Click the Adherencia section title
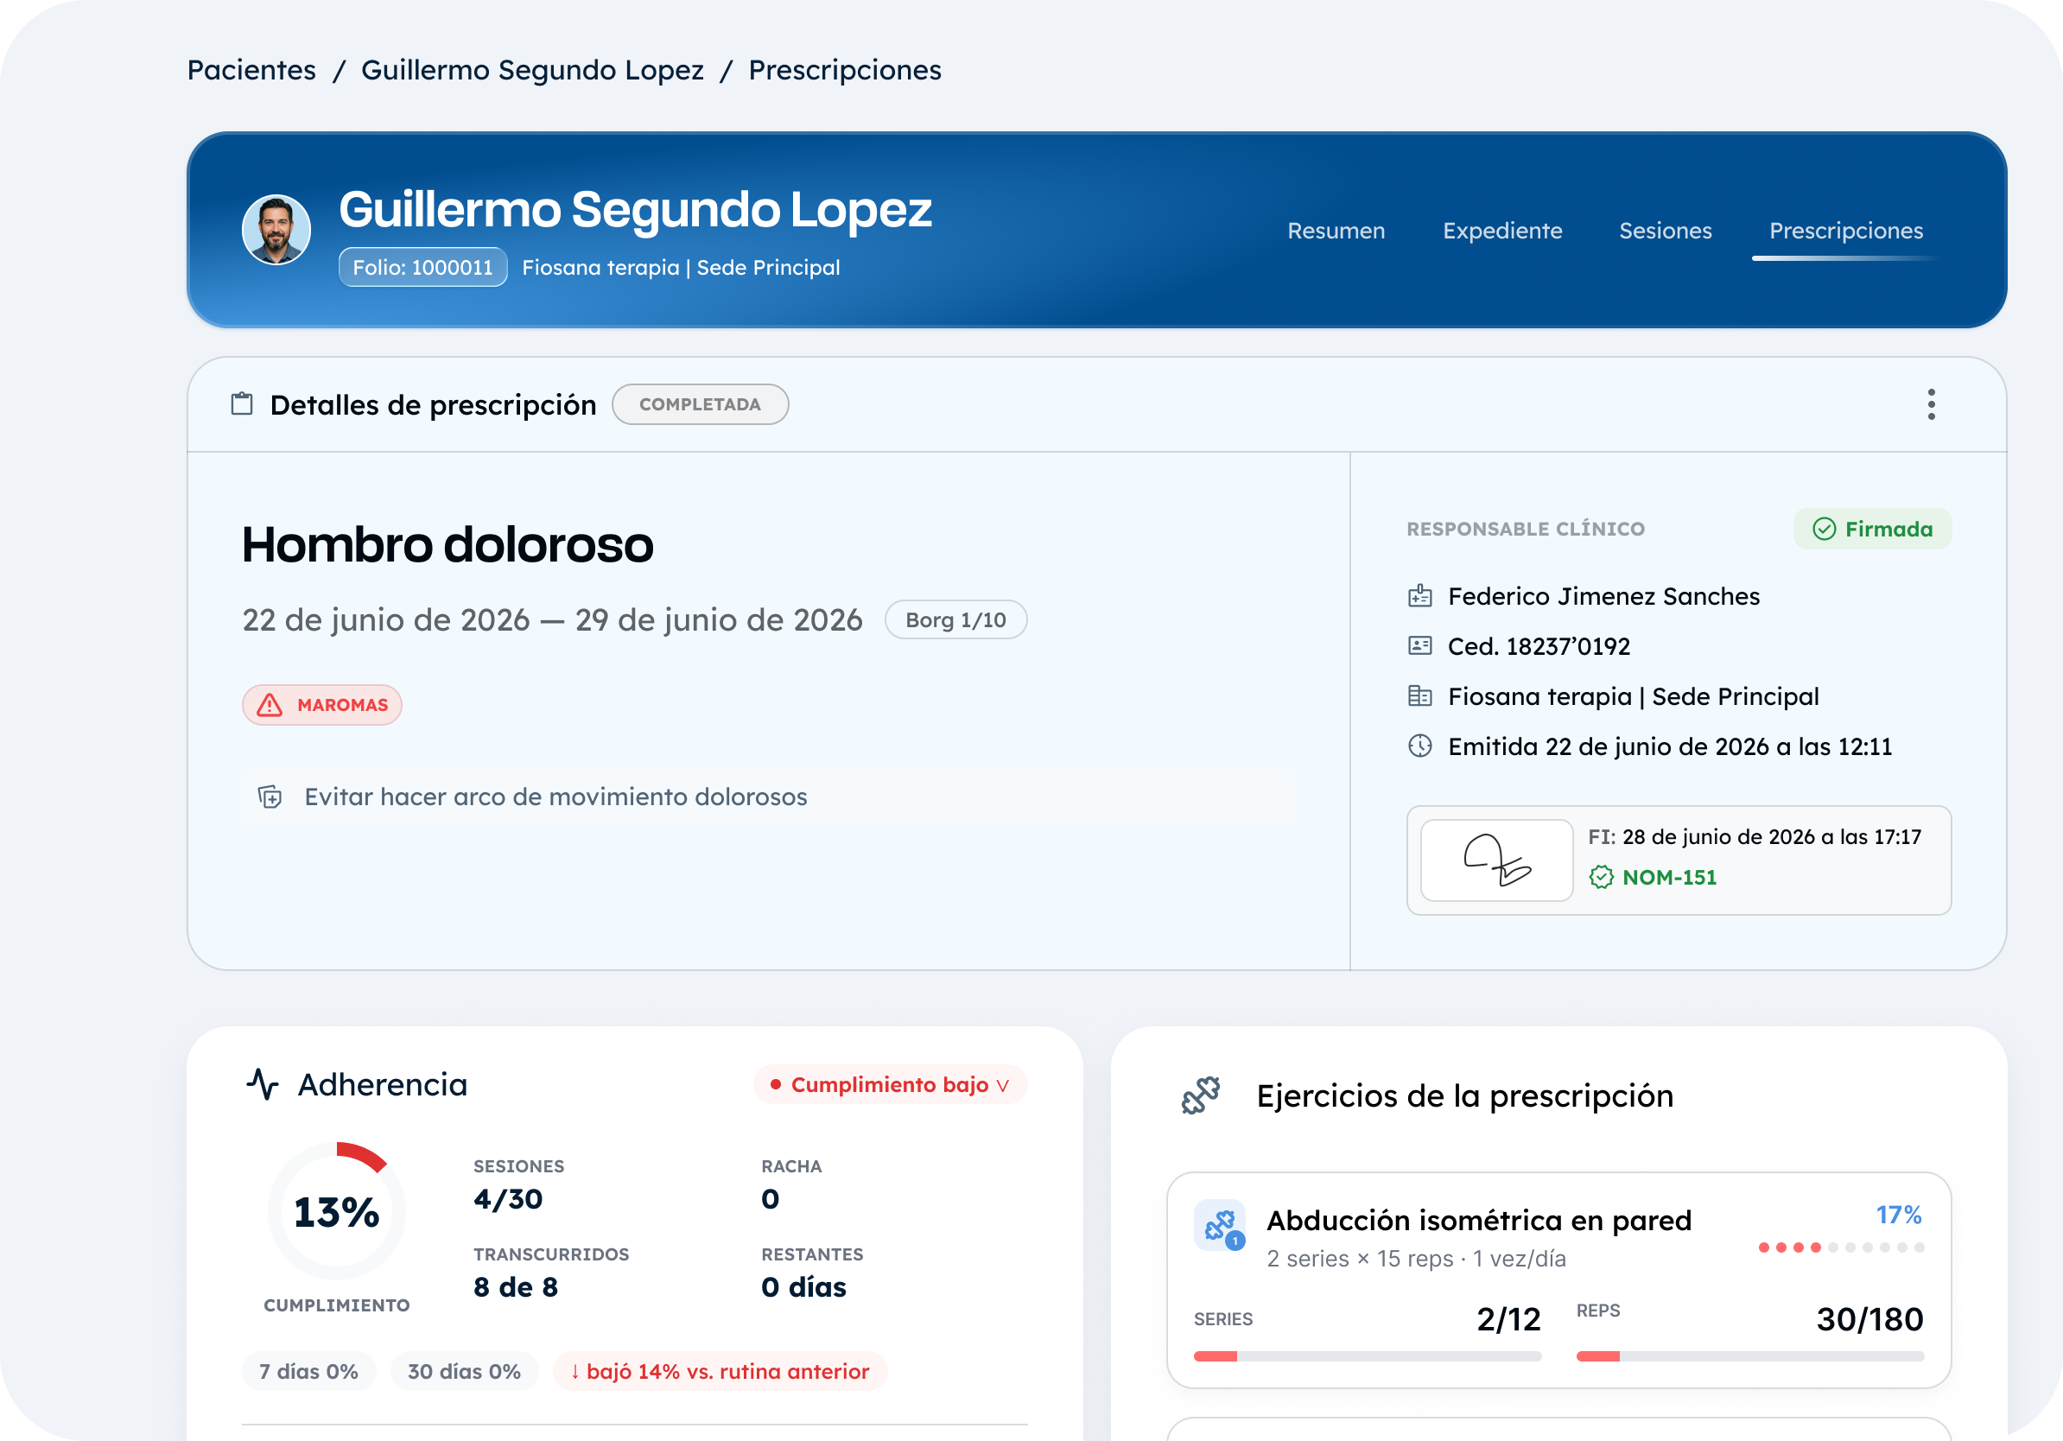2063x1441 pixels. click(383, 1084)
